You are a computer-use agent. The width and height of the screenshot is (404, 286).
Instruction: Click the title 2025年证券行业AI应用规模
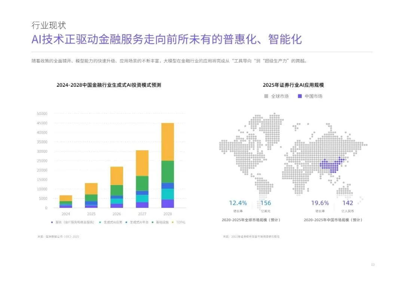(293, 85)
